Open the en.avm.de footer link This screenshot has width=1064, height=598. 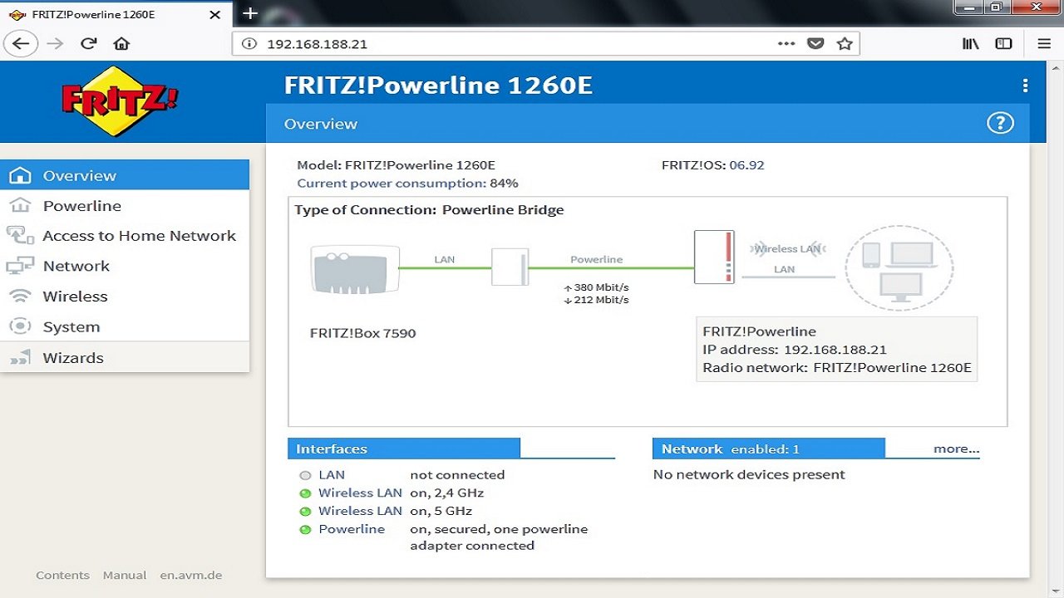[x=191, y=575]
